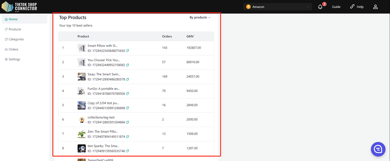The image size is (390, 161).
Task: Open Products in the sidebar
Action: point(15,29)
